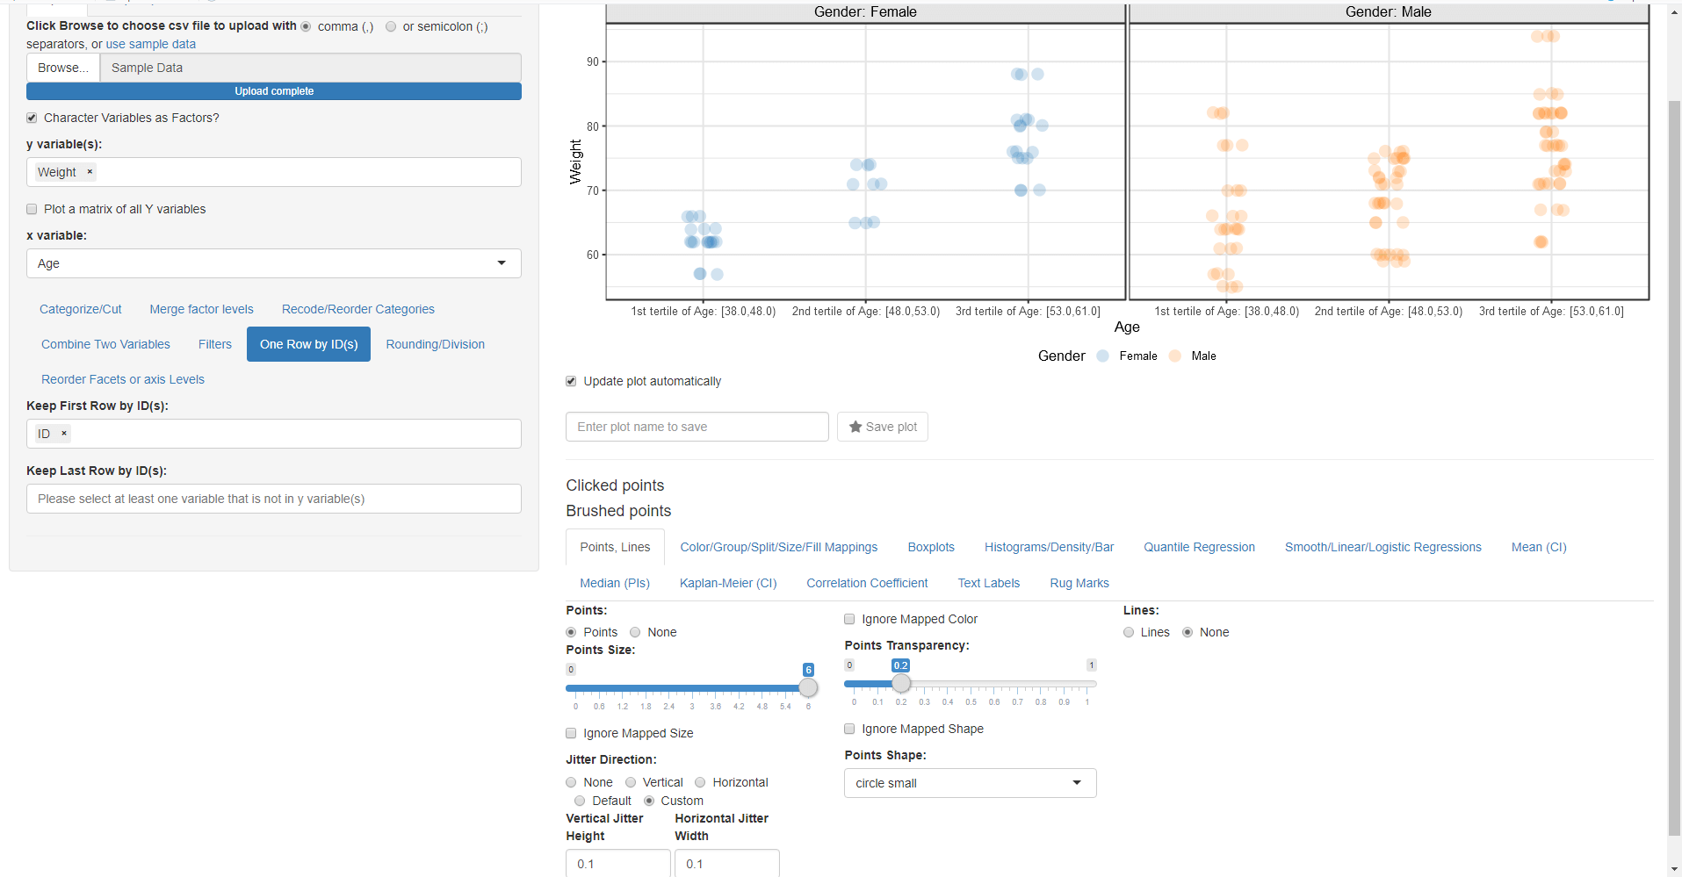Open Reorder Facets or axis Levels tab

click(123, 379)
